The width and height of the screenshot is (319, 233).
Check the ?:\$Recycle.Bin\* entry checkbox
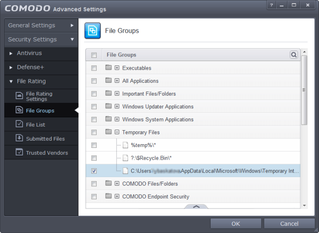point(94,158)
